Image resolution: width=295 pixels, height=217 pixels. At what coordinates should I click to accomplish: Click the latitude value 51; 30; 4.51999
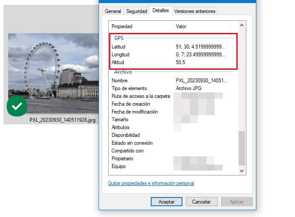click(201, 47)
